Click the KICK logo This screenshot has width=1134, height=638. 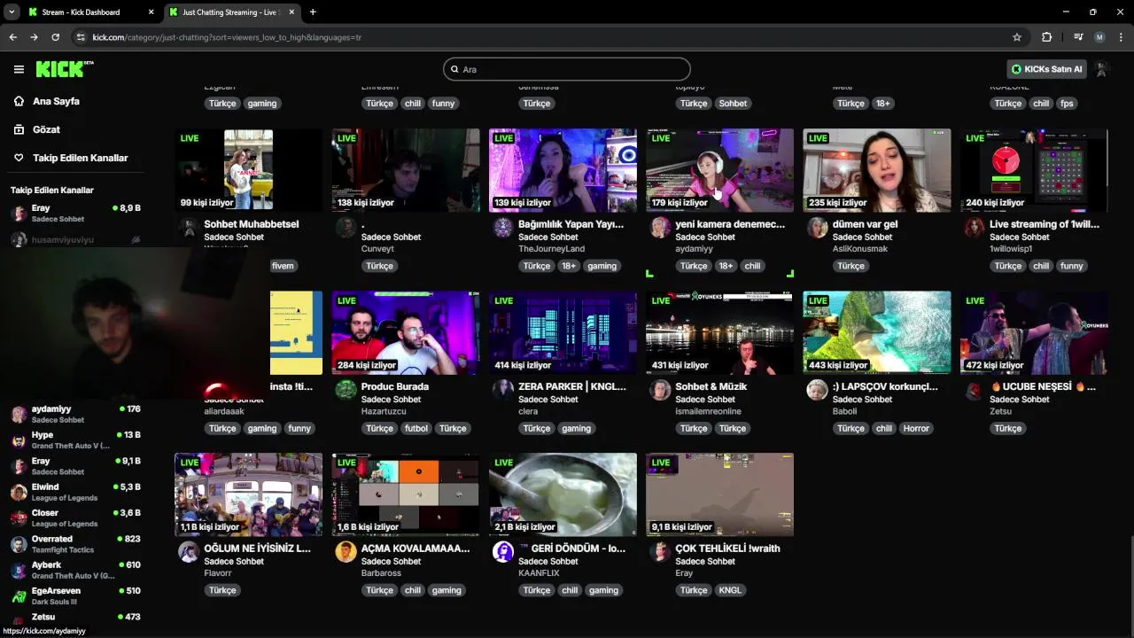[64, 69]
